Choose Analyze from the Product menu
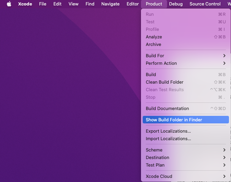This screenshot has height=182, width=231. (185, 37)
